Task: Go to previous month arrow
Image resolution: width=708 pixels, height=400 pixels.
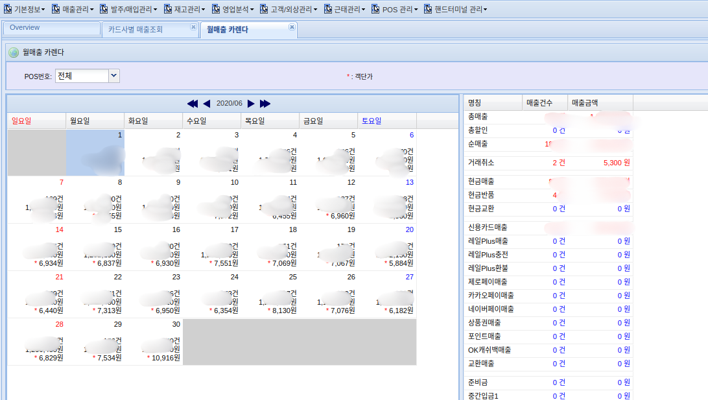Action: [207, 103]
